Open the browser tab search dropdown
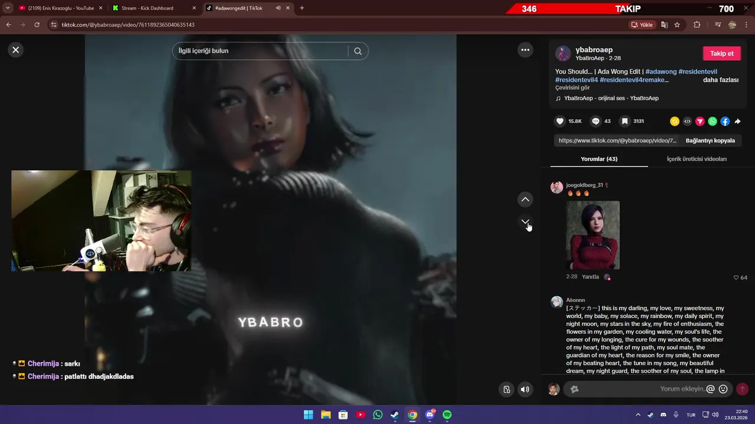The image size is (755, 424). click(7, 8)
